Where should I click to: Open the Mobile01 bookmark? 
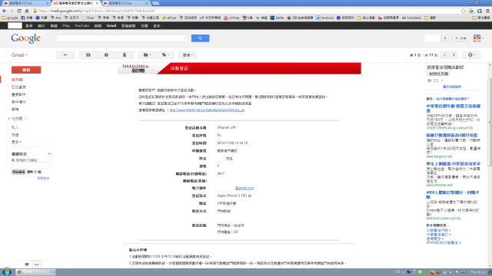pyautogui.click(x=411, y=18)
